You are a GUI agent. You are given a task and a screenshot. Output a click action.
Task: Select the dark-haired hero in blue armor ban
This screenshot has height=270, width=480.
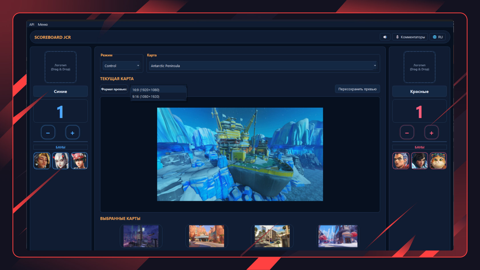click(x=419, y=161)
